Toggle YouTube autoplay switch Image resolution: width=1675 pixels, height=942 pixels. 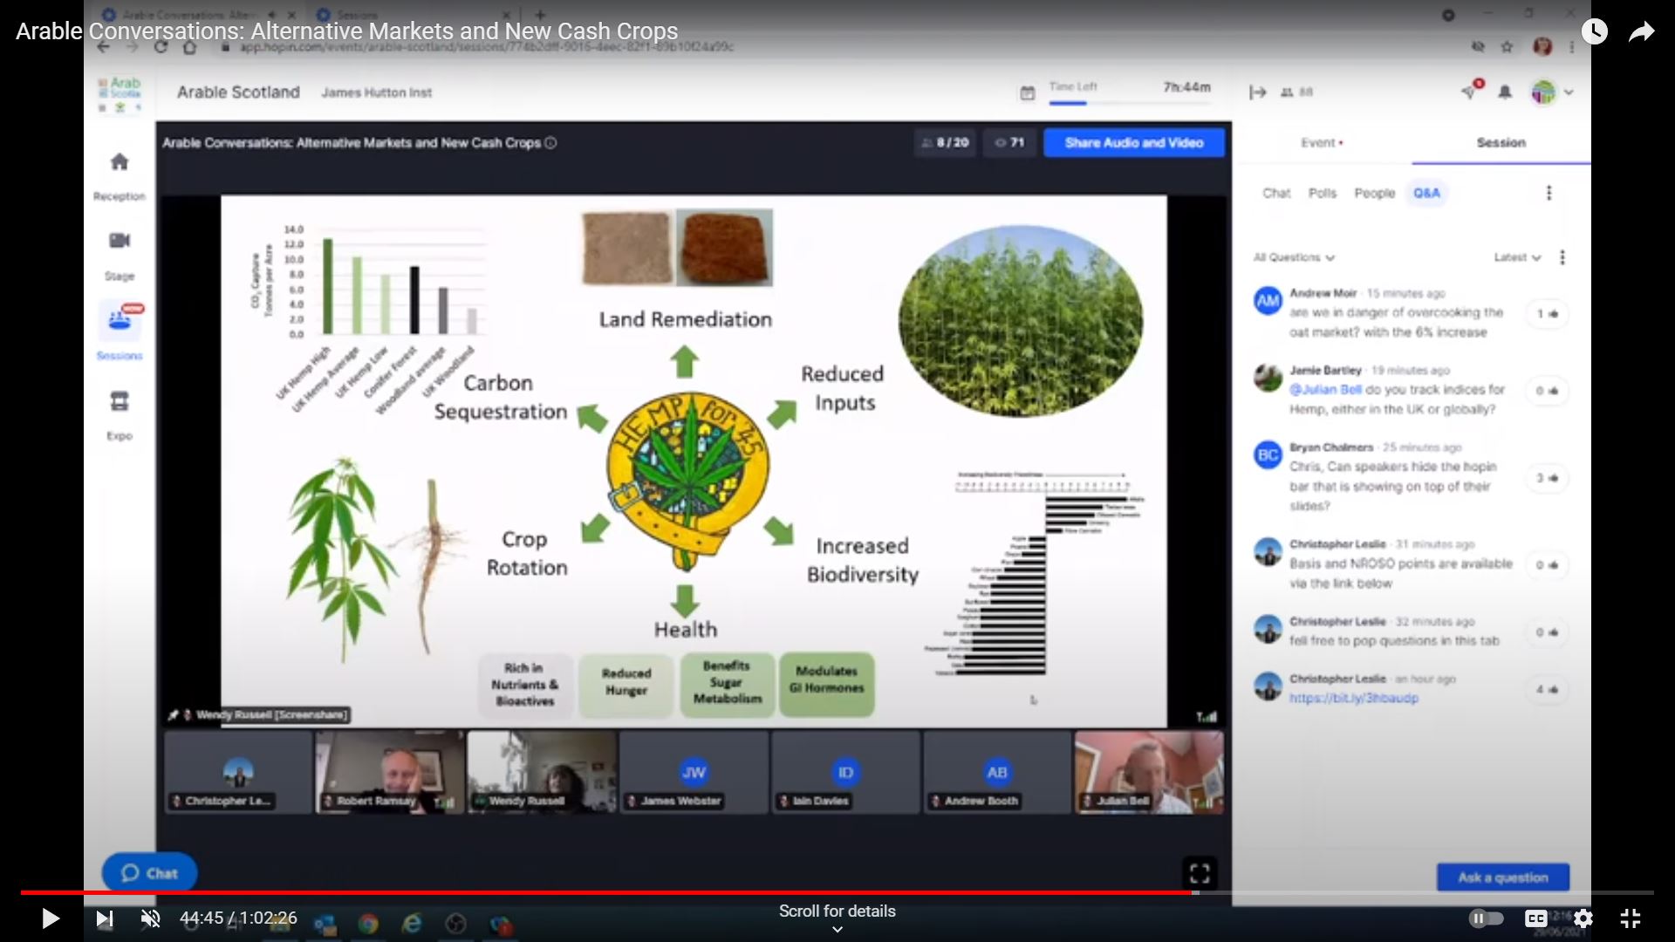[1486, 918]
